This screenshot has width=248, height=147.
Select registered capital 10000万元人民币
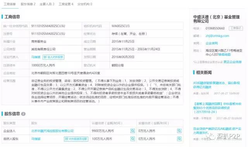[43, 65]
